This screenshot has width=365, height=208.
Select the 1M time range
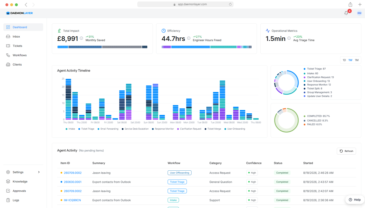click(x=356, y=60)
